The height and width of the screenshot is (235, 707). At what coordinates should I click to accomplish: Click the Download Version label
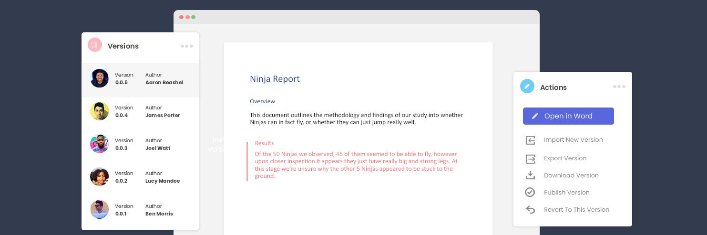571,176
